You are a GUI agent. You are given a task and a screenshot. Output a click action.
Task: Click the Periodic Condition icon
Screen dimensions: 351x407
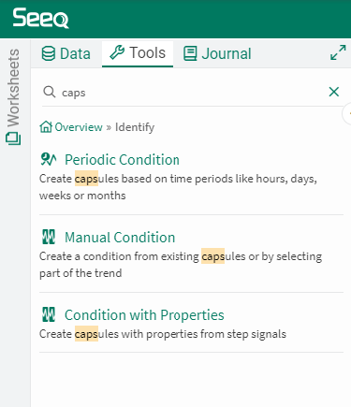coord(49,159)
